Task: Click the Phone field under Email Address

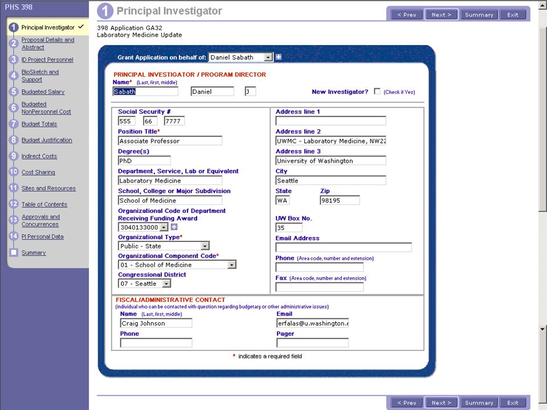Action: 320,268
